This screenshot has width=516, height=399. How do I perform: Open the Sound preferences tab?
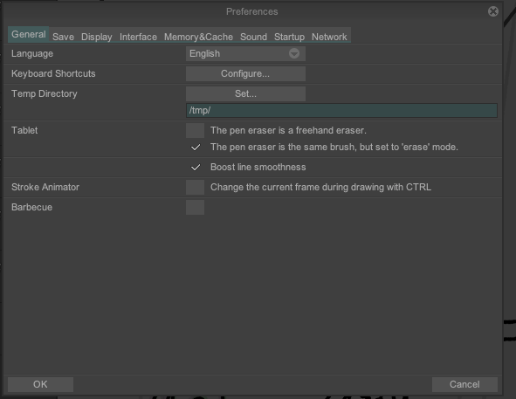click(253, 37)
